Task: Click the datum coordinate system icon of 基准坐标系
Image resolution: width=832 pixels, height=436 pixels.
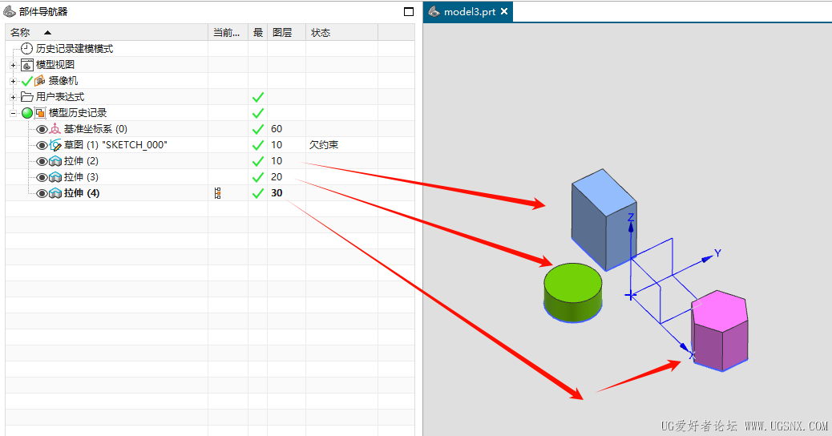Action: point(55,129)
